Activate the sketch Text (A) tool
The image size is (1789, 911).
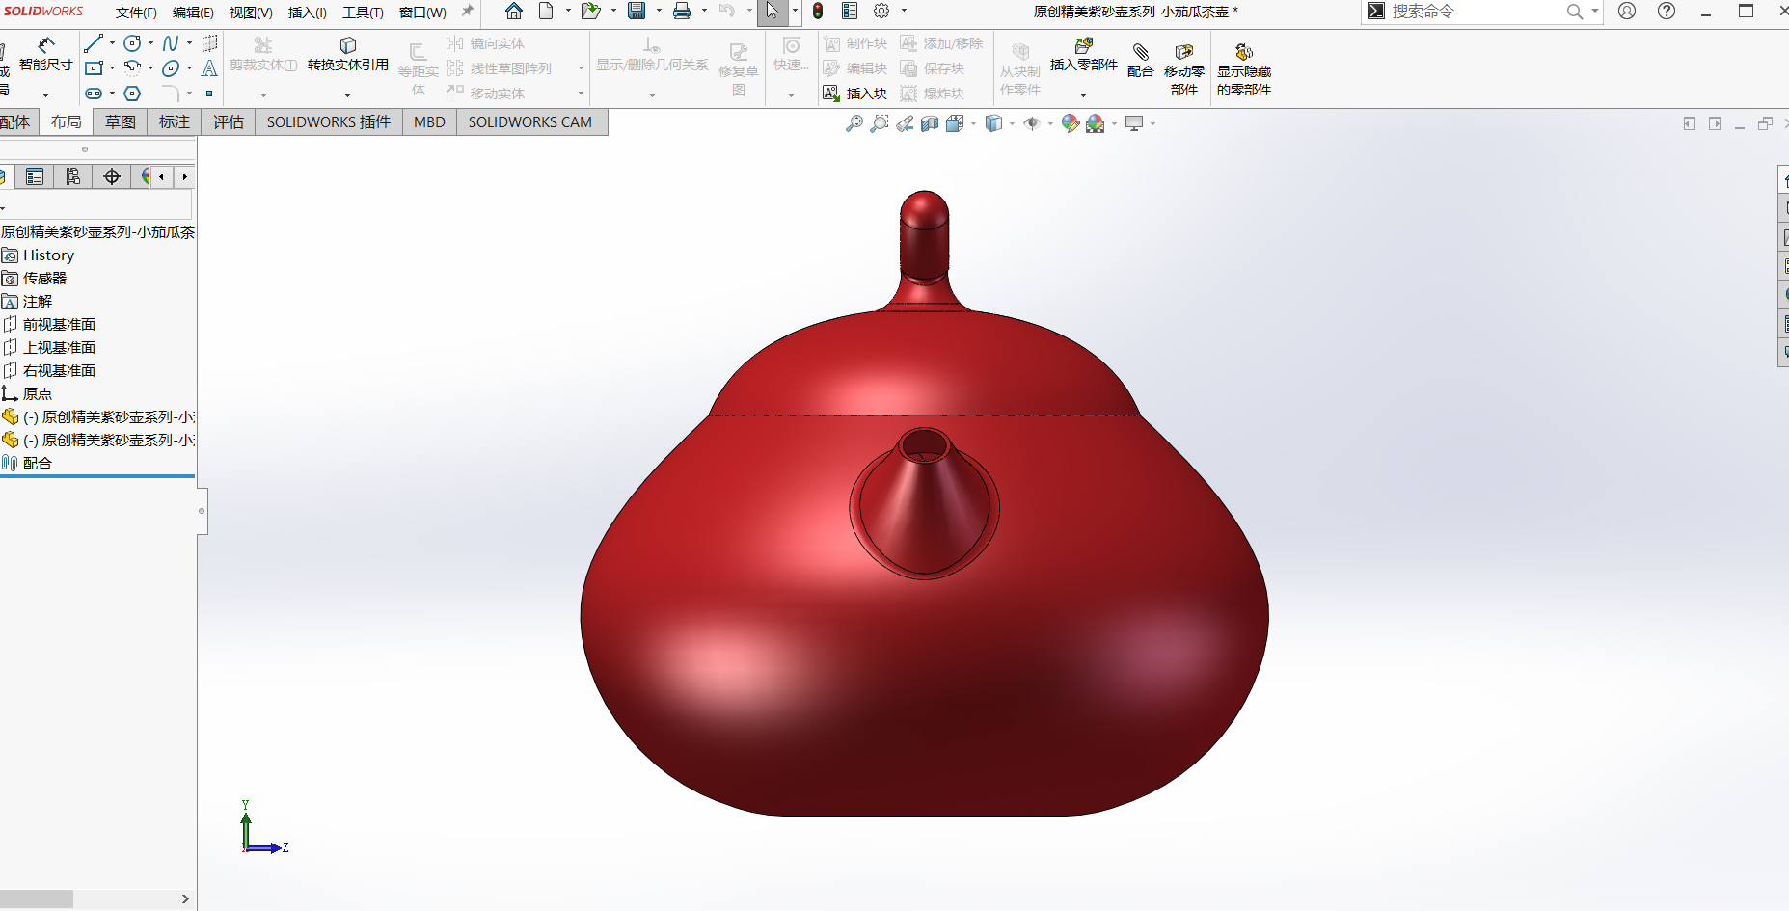tap(209, 68)
